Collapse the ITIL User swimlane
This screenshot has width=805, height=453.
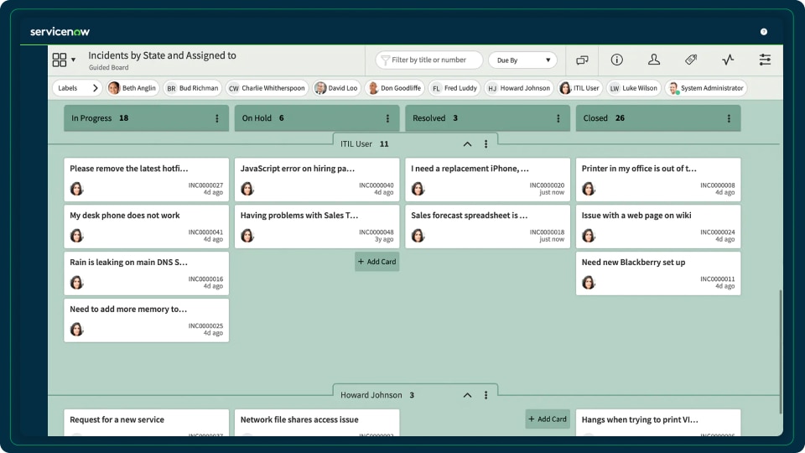pos(468,144)
